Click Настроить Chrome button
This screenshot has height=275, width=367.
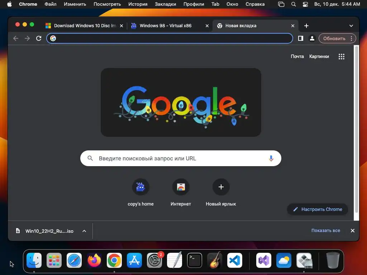click(x=318, y=209)
